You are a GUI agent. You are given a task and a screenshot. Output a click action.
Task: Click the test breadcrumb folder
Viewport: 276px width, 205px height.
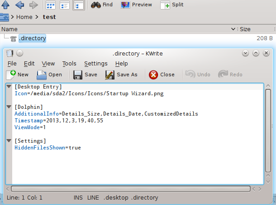coord(49,17)
